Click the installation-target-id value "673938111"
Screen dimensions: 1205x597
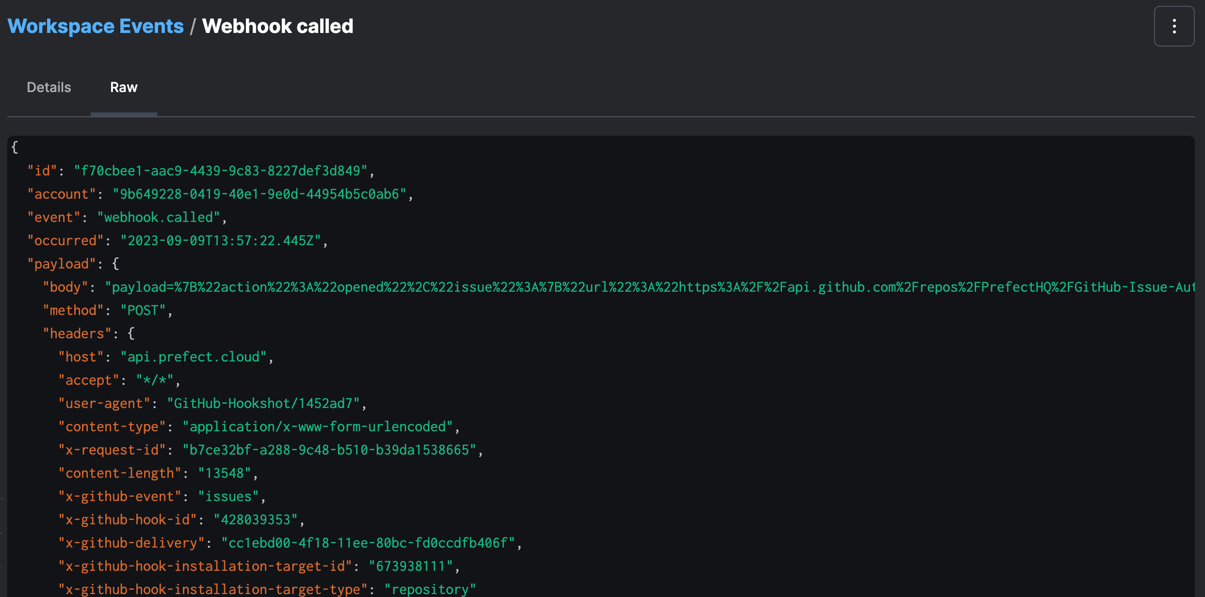point(411,566)
